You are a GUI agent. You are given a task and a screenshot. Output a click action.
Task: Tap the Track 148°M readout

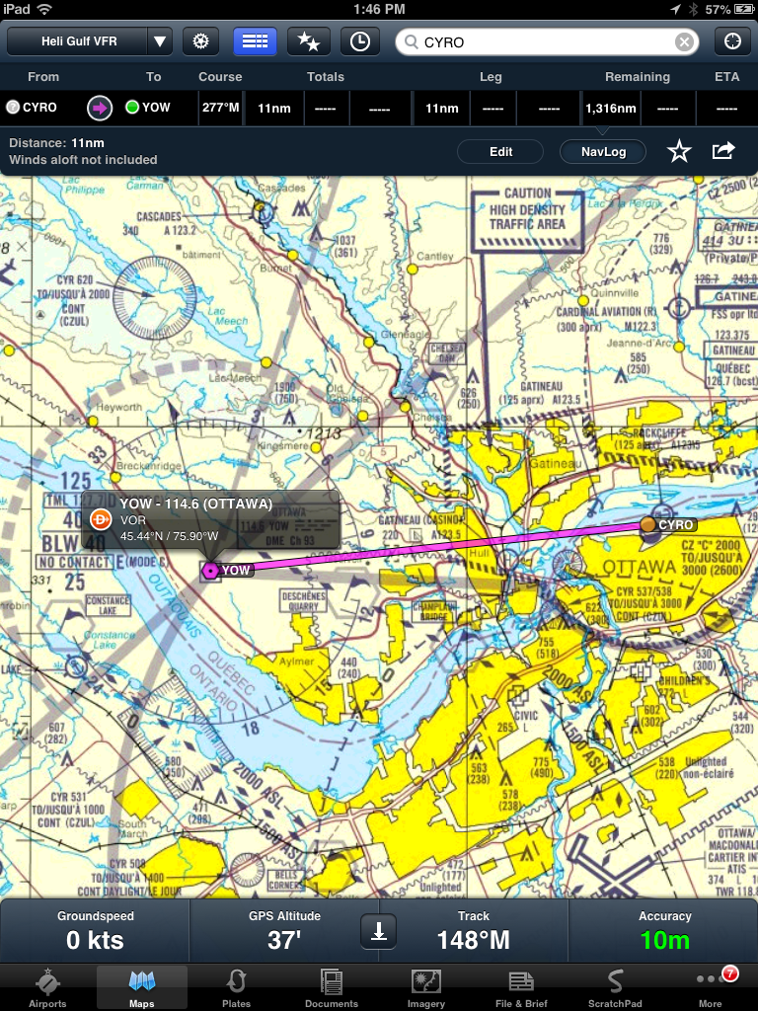tap(473, 931)
